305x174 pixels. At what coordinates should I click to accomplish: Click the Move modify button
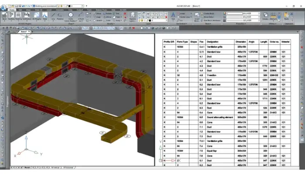click(x=99, y=13)
